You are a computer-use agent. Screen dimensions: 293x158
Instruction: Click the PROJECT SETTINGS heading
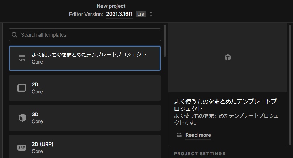click(200, 153)
